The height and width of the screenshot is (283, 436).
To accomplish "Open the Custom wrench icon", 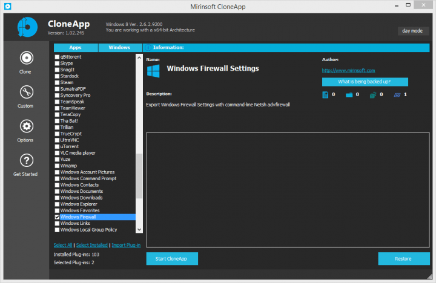I will tap(27, 92).
